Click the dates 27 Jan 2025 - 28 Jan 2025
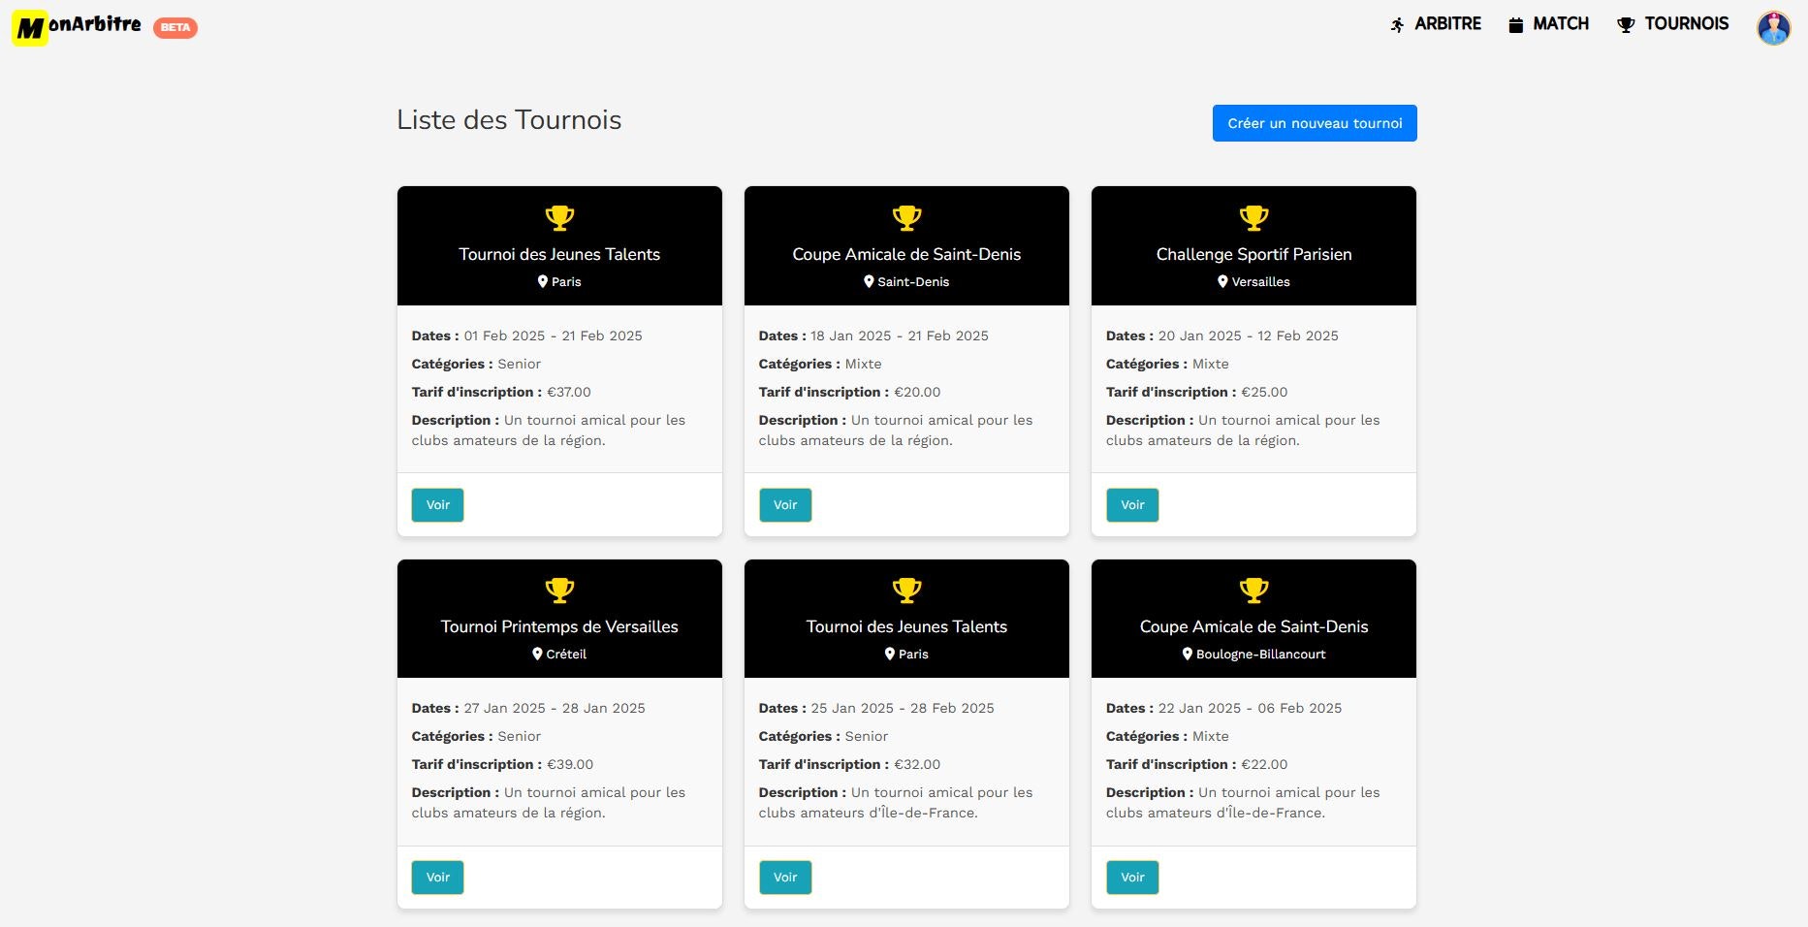1808x927 pixels. point(555,708)
